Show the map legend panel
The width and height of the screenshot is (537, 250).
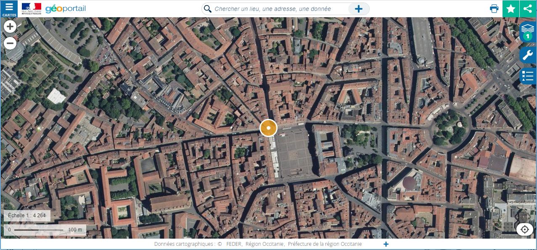click(x=528, y=76)
